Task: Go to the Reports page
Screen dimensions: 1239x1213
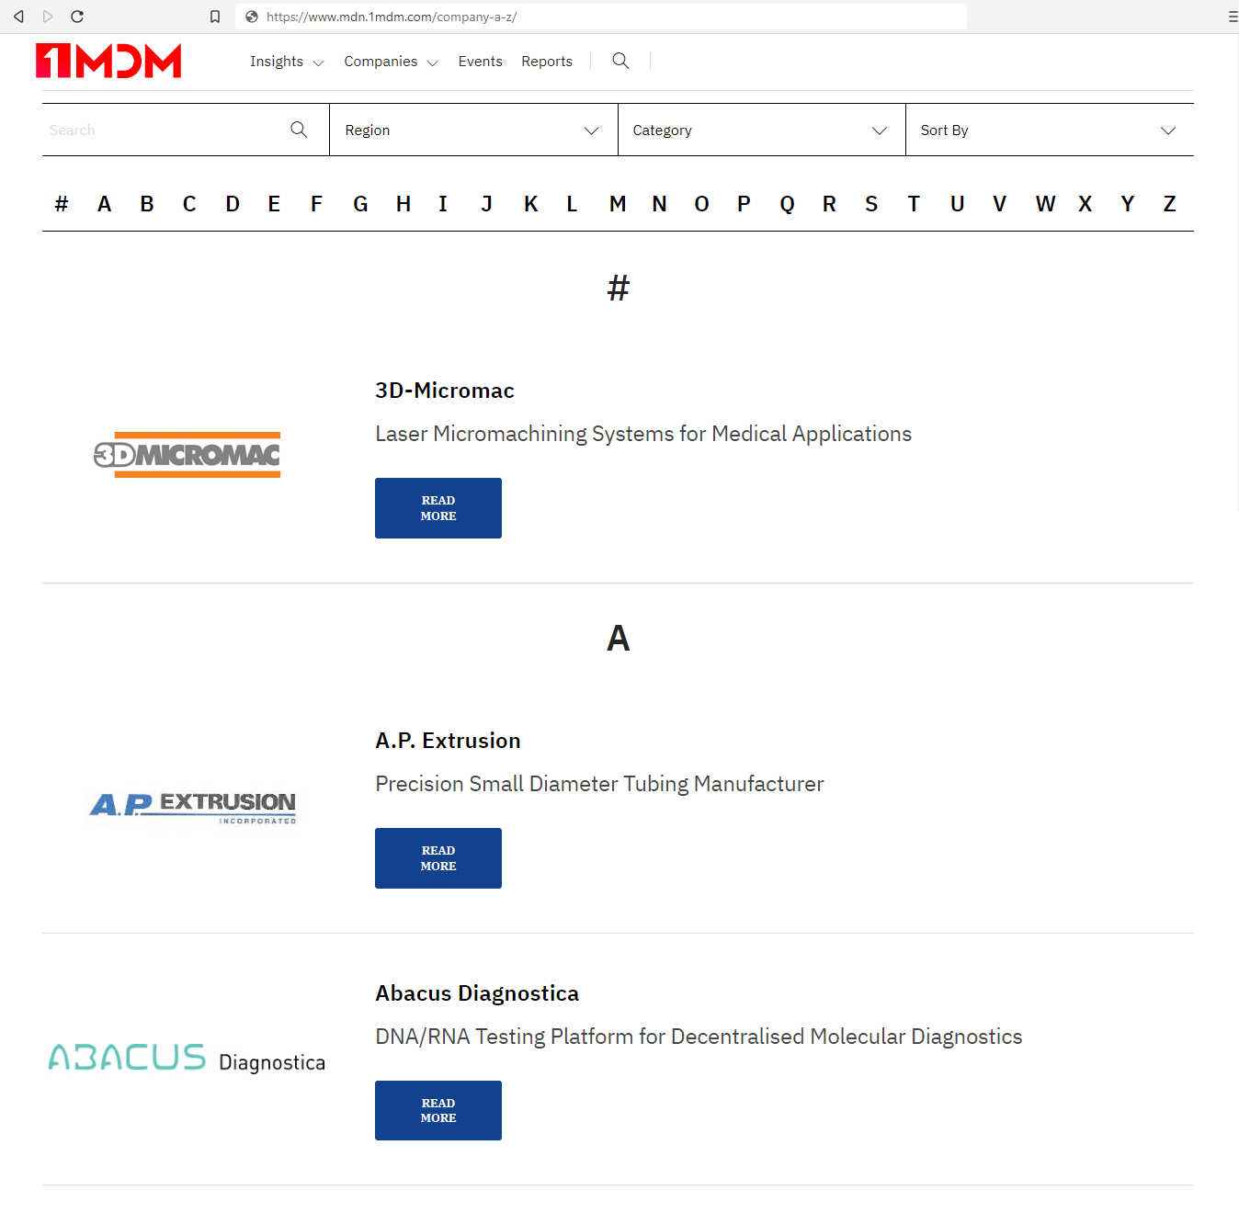Action: coord(547,61)
